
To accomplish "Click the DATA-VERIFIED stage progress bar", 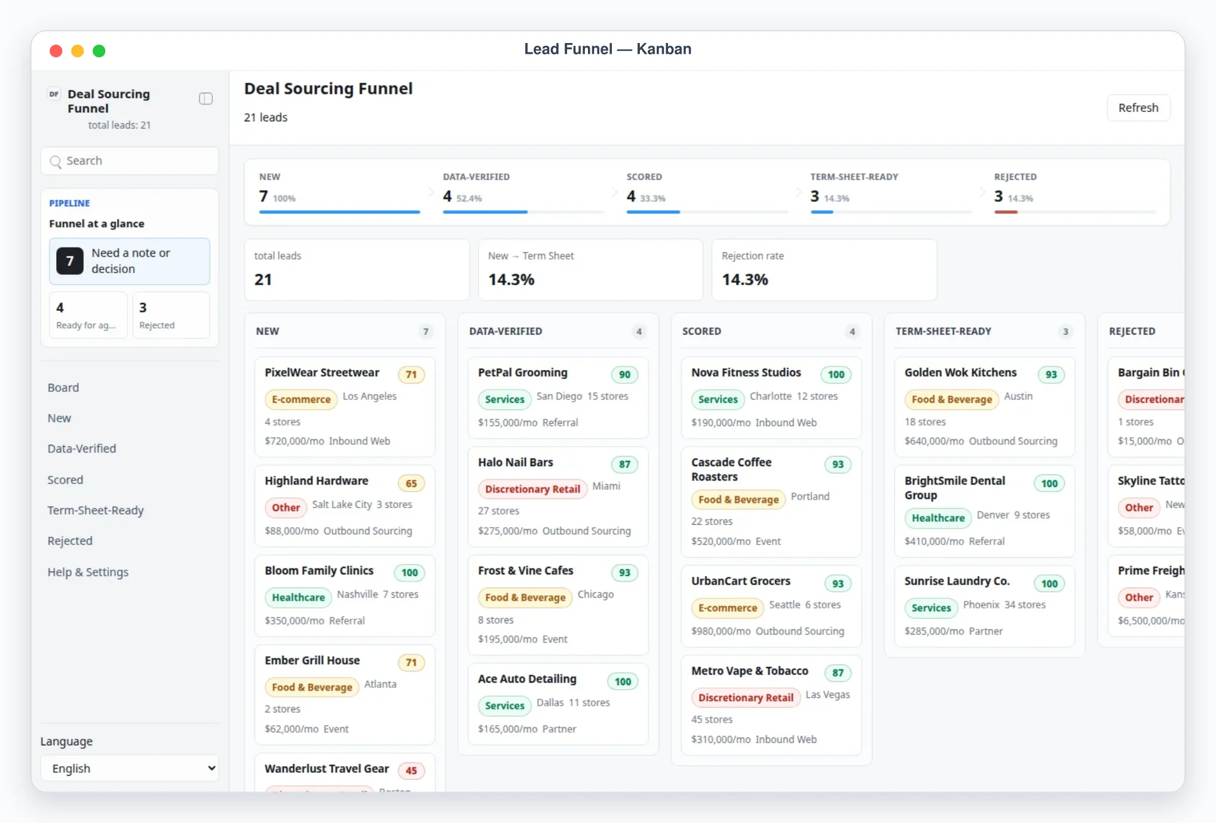I will point(523,212).
